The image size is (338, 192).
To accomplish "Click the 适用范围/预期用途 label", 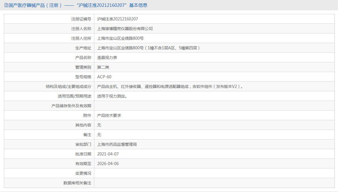I will [74, 96].
